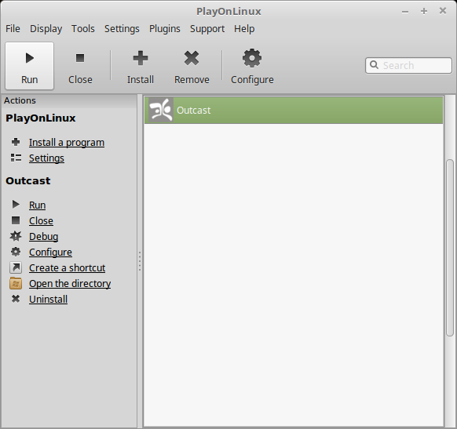Screen dimensions: 457x429
Task: Click the plus icon beside Install a program
Action: (x=16, y=142)
